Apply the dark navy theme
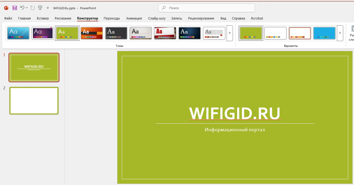The width and height of the screenshot is (354, 185). click(190, 33)
